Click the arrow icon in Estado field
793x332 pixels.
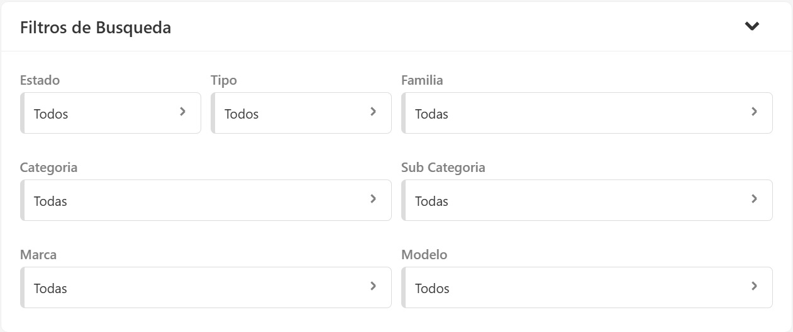pyautogui.click(x=183, y=112)
